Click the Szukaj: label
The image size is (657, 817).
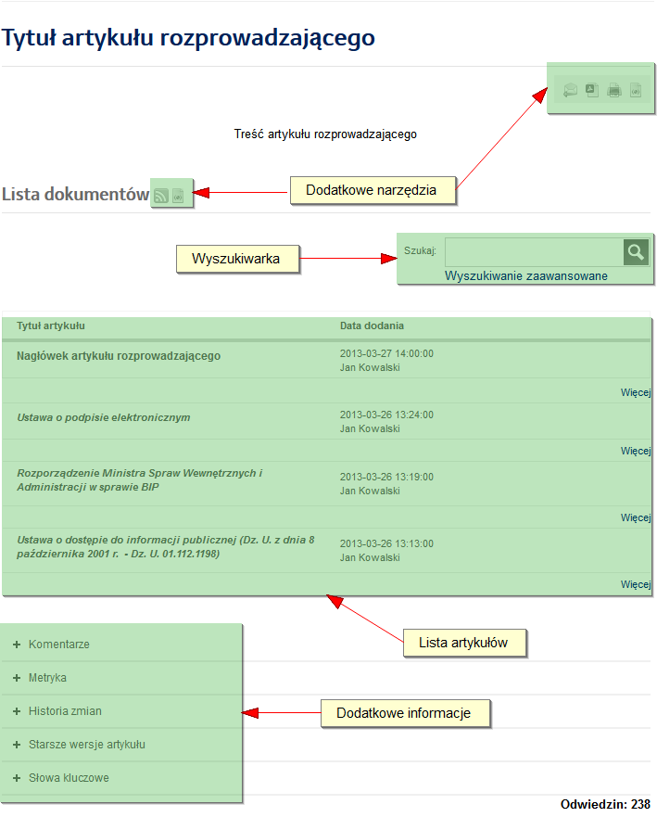coord(420,250)
